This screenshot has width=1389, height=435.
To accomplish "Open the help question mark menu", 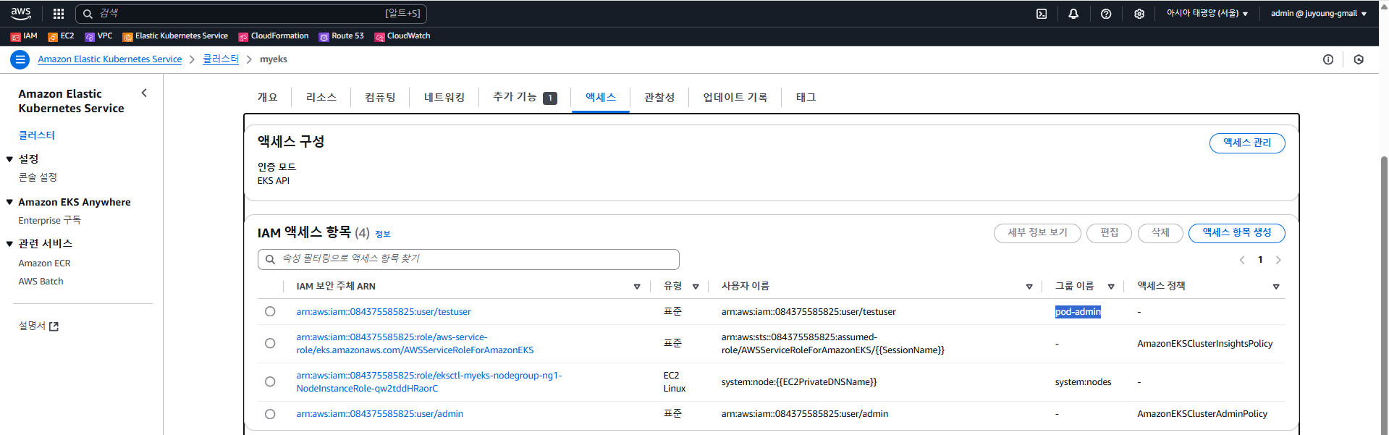I will pyautogui.click(x=1106, y=14).
